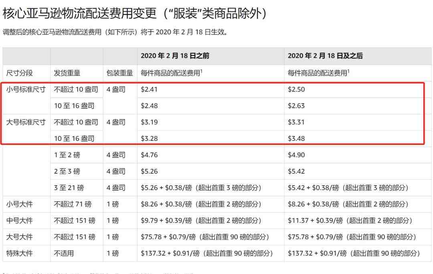Select the 包装重量 header cell
This screenshot has width=433, height=274.
point(119,73)
